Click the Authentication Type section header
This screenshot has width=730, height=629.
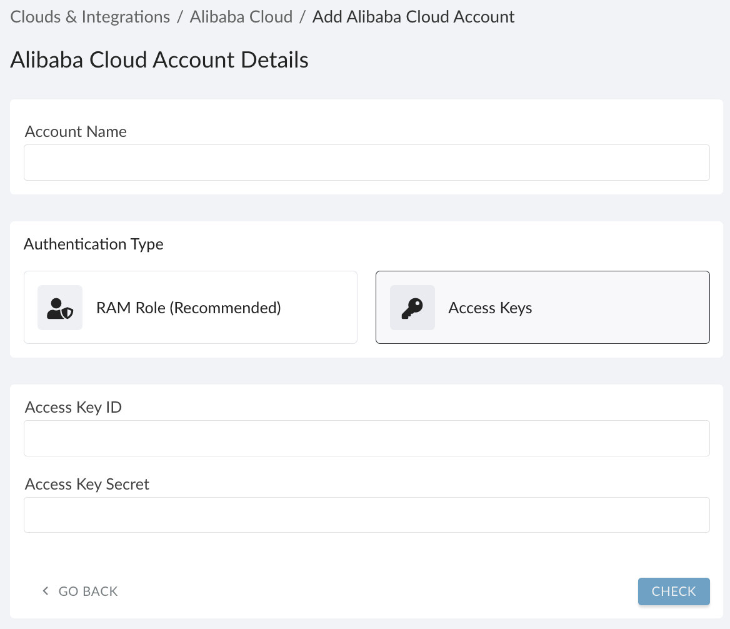[93, 244]
